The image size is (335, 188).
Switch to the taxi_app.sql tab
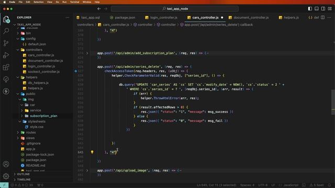tap(91, 17)
